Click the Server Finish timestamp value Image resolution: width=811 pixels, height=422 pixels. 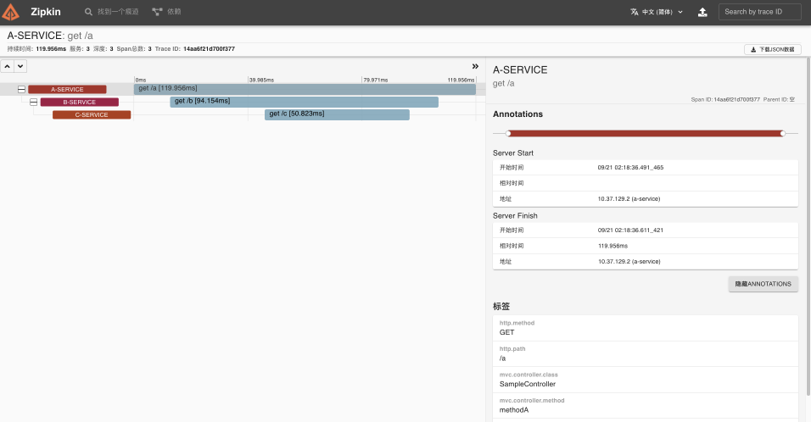coord(630,230)
